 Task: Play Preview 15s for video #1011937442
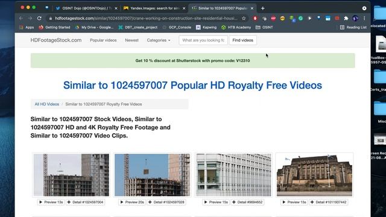294,202
